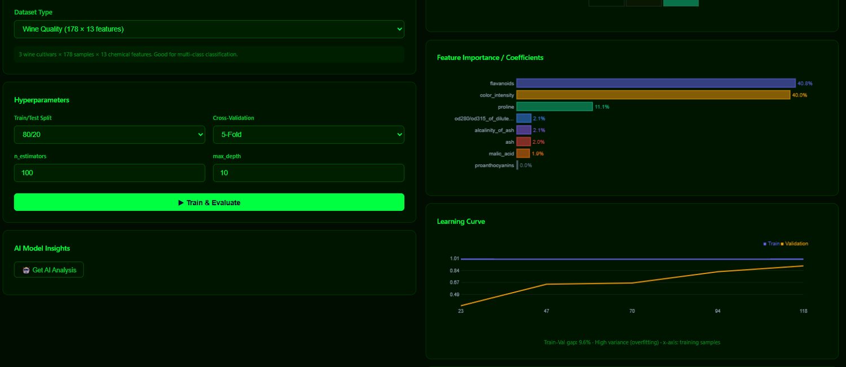Request insights via Get AI Analysis
Screen dimensions: 846x367
click(49, 270)
